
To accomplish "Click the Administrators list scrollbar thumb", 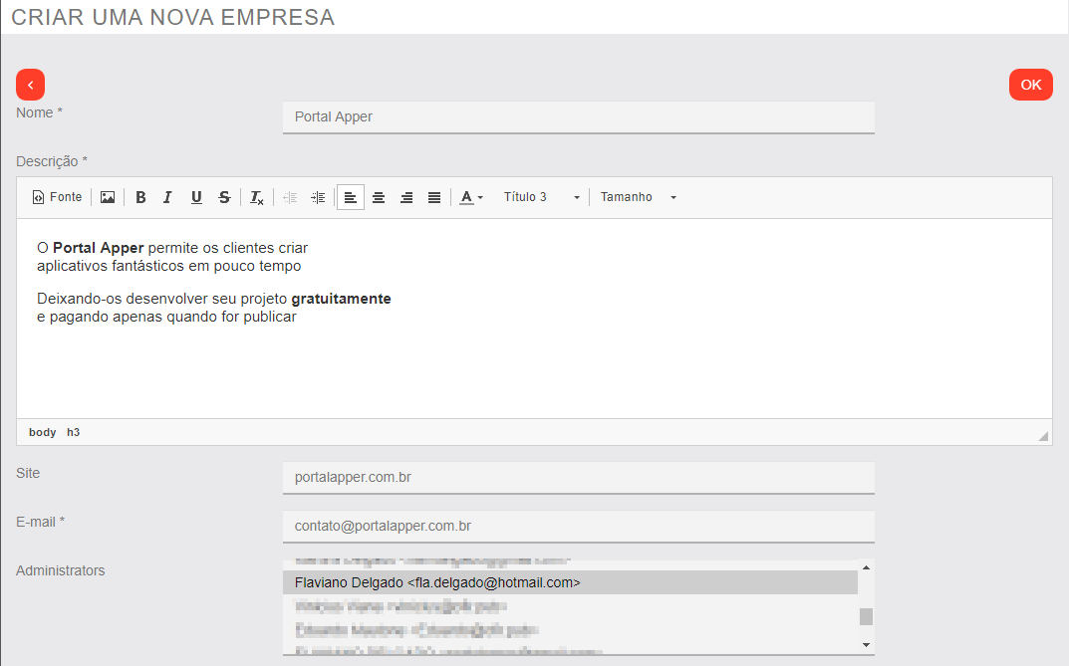I will click(866, 616).
